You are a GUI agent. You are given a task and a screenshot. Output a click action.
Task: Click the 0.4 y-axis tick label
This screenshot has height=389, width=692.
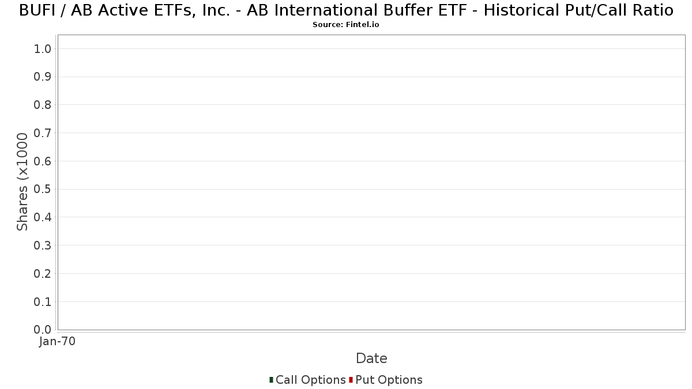point(43,217)
